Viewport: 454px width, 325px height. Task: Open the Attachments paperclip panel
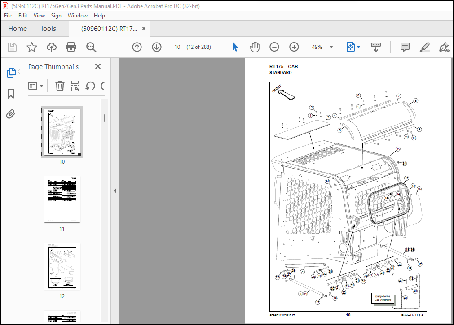point(11,114)
